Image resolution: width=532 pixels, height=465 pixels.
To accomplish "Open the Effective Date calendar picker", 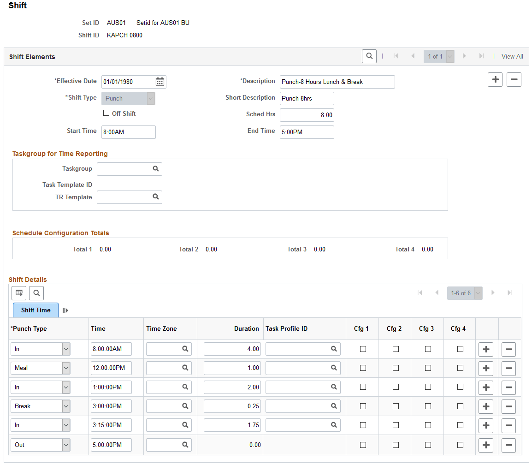I will [x=160, y=82].
